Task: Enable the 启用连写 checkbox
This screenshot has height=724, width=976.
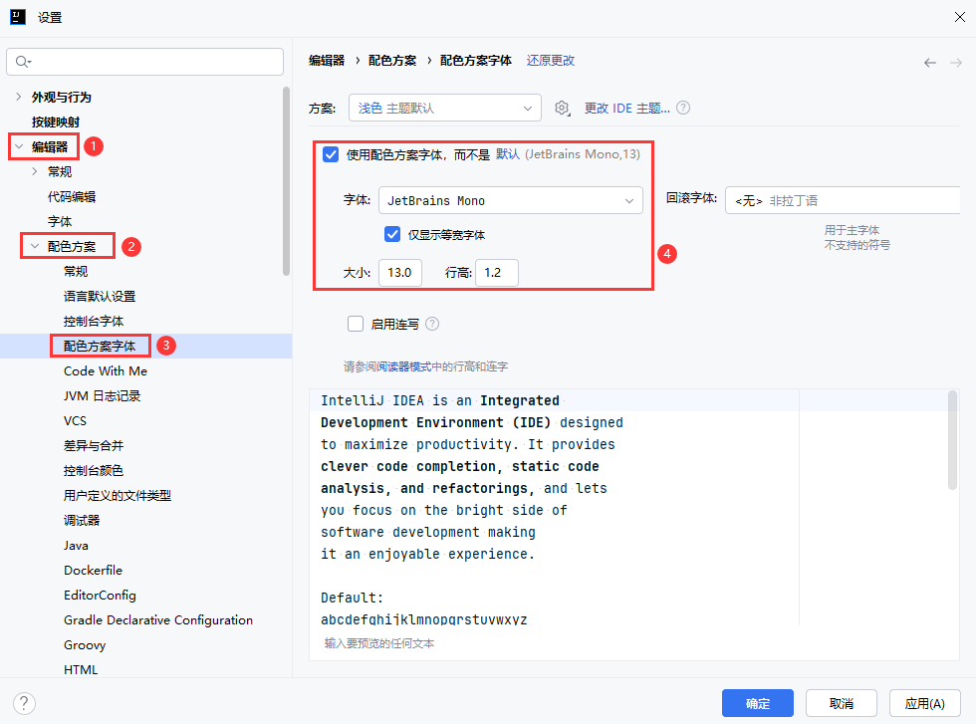Action: click(356, 324)
